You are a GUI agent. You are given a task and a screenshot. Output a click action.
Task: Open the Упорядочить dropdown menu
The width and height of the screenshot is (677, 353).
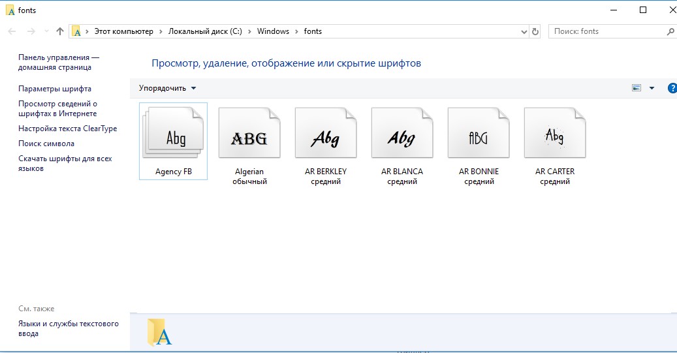(x=167, y=88)
